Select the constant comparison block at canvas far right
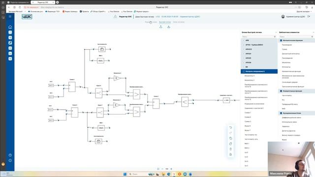This screenshot has height=177, width=315. (226, 100)
